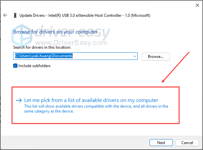Click the blue arrow beside Let me pick
The height and width of the screenshot is (150, 203).
(18, 100)
